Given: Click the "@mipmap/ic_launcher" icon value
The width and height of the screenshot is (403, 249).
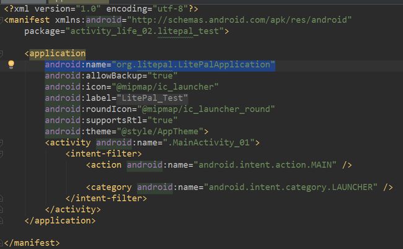Looking at the screenshot, I should (165, 87).
